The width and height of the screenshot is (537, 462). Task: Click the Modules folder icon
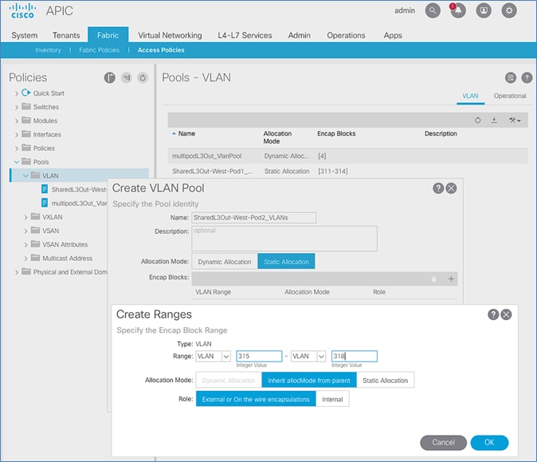(x=26, y=120)
